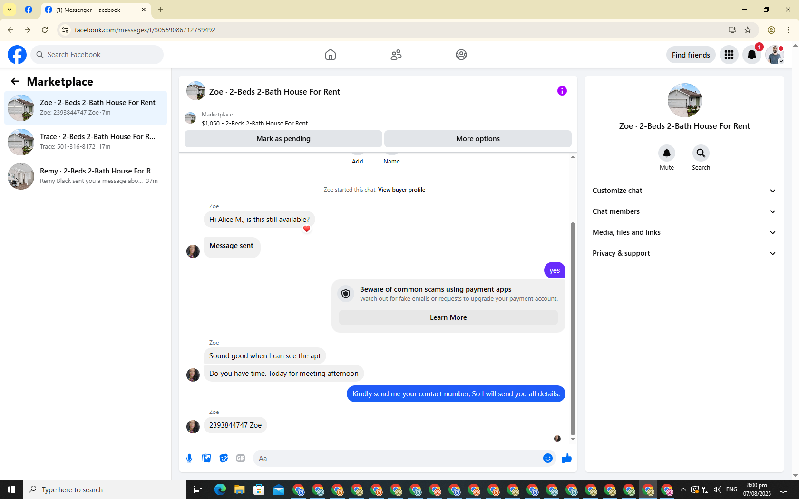Click the listing thumbnail in right panel
The image size is (799, 499).
684,100
